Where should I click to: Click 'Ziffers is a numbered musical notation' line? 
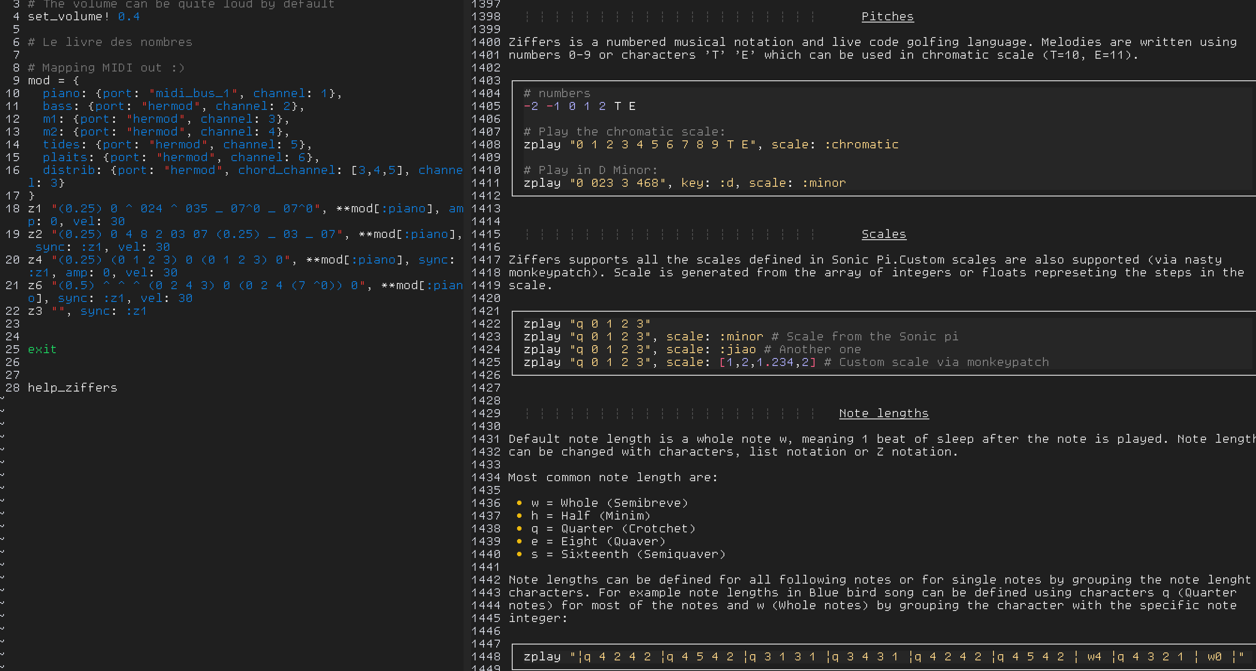(x=873, y=42)
